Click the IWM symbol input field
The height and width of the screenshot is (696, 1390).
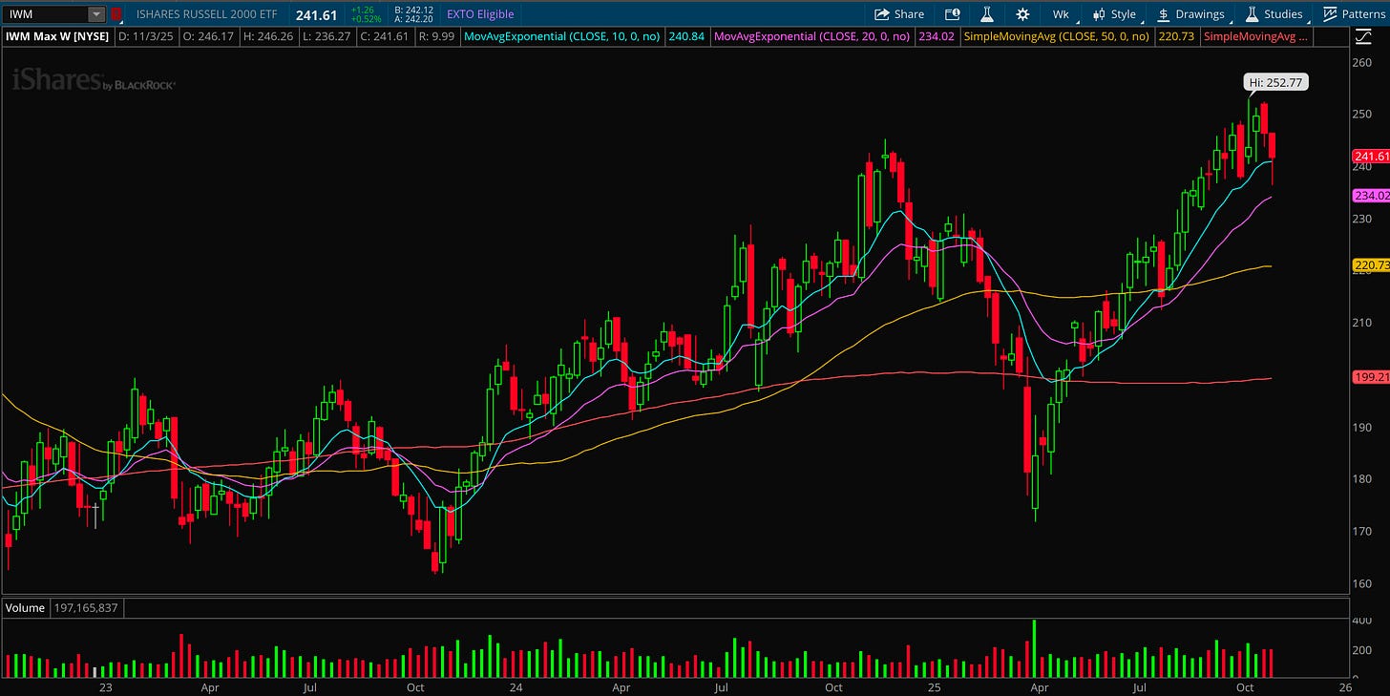pos(45,14)
